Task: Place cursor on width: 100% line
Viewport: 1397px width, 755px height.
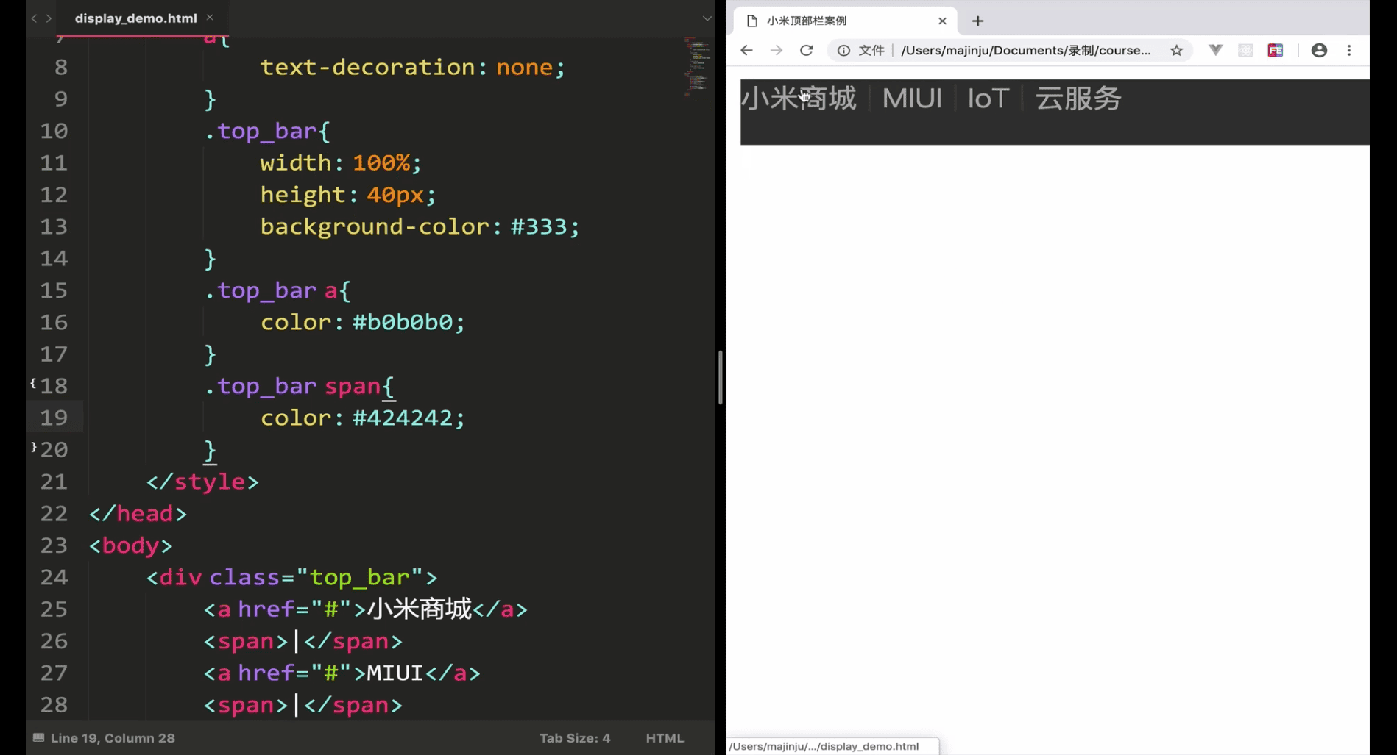Action: 341,162
